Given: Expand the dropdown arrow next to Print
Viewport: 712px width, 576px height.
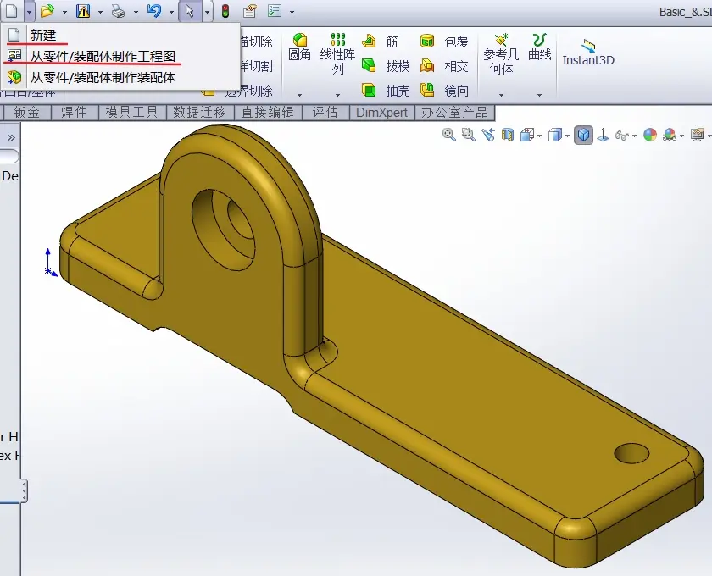Looking at the screenshot, I should click(136, 12).
